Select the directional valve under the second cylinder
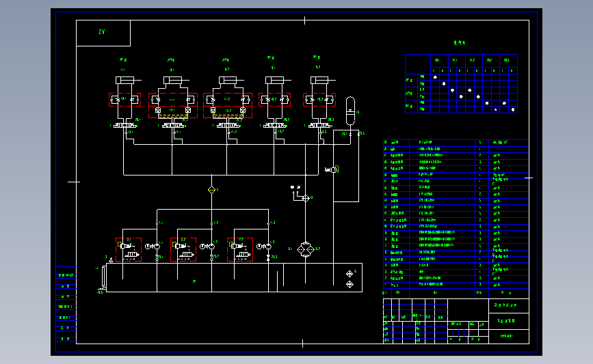Image resolution: width=593 pixels, height=364 pixels. (173, 126)
